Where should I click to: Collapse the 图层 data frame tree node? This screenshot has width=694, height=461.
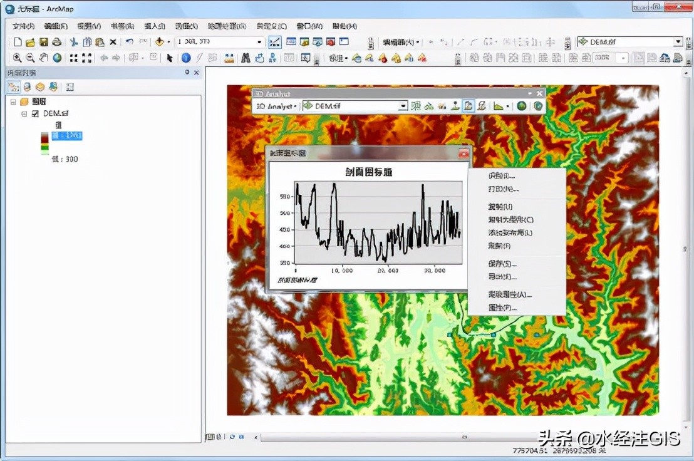pyautogui.click(x=13, y=102)
